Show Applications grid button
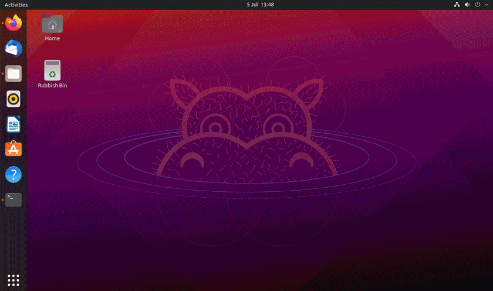493x291 pixels. [13, 280]
